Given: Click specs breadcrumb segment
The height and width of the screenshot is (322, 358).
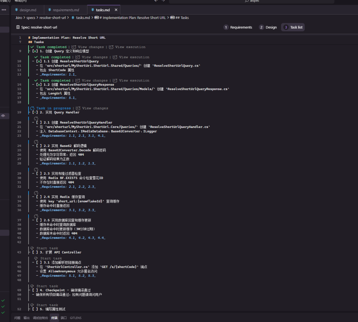Looking at the screenshot, I should point(31,18).
